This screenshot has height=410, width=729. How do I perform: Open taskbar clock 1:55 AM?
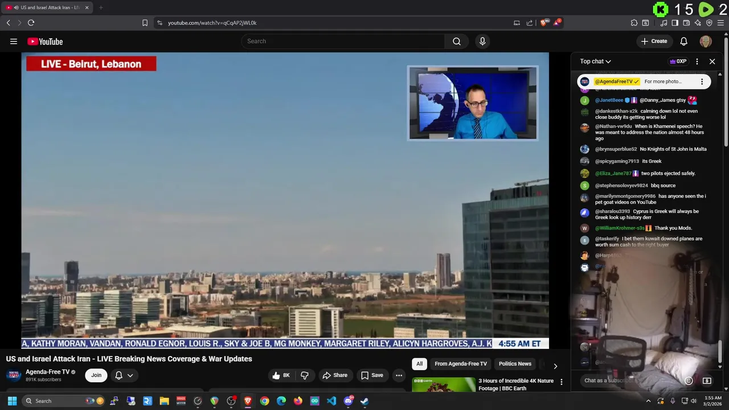pos(712,401)
